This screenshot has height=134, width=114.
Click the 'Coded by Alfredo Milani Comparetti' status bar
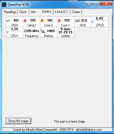pyautogui.click(x=57, y=130)
